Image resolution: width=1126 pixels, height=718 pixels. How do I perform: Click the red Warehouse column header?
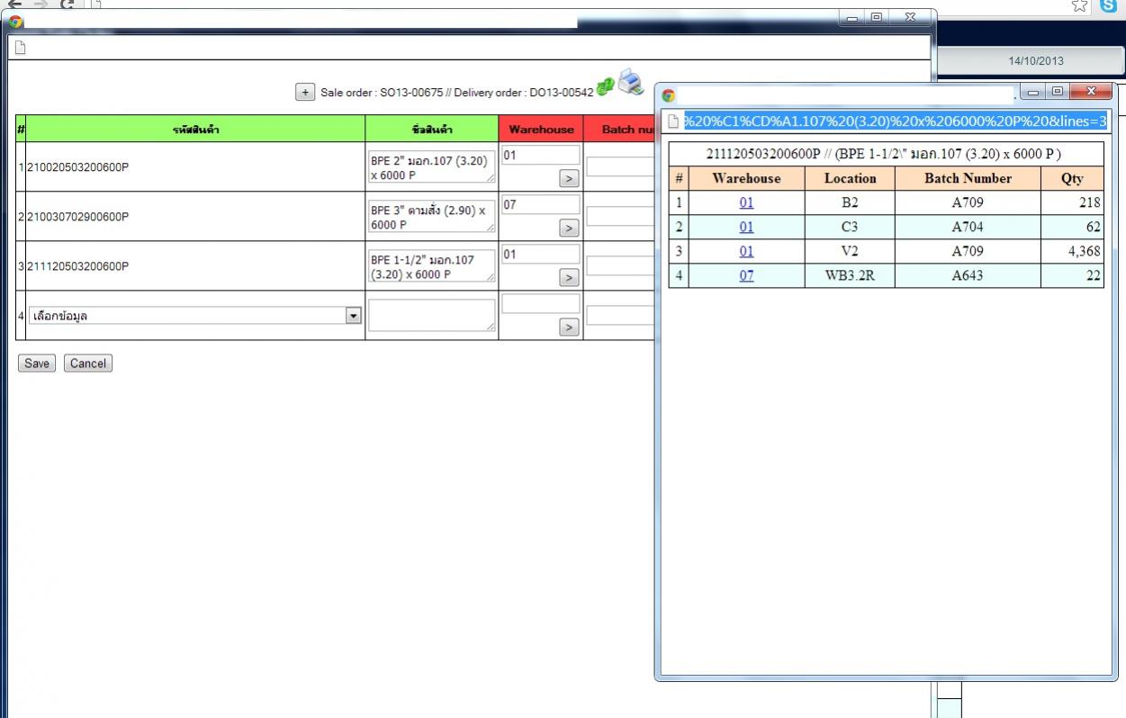(x=541, y=129)
